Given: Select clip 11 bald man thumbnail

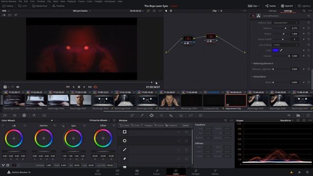Looking at the screenshot, I should [80, 100].
